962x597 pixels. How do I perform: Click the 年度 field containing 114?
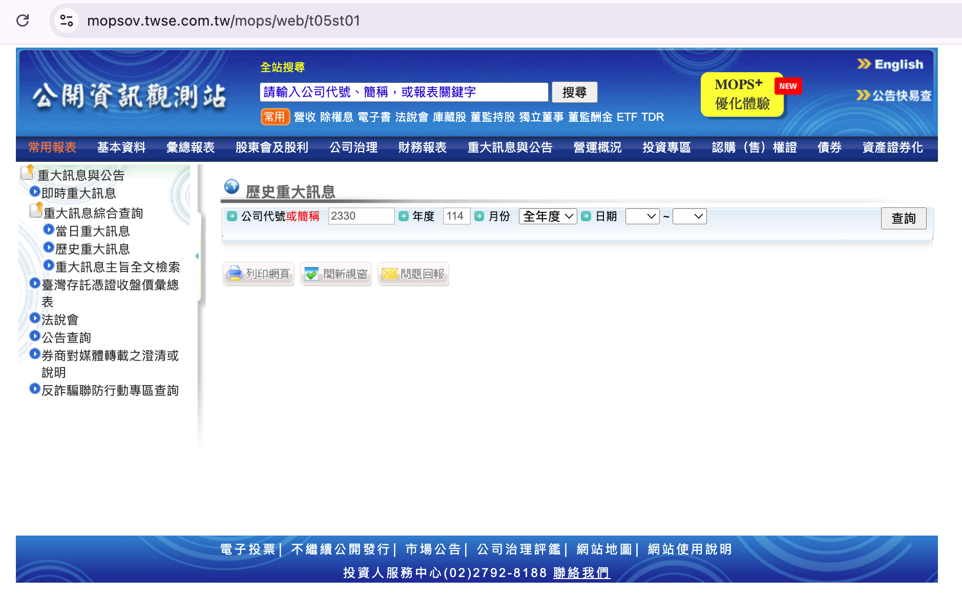456,216
